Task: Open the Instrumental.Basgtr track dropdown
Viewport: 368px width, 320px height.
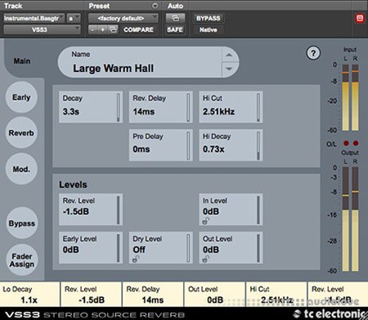Action: [34, 18]
